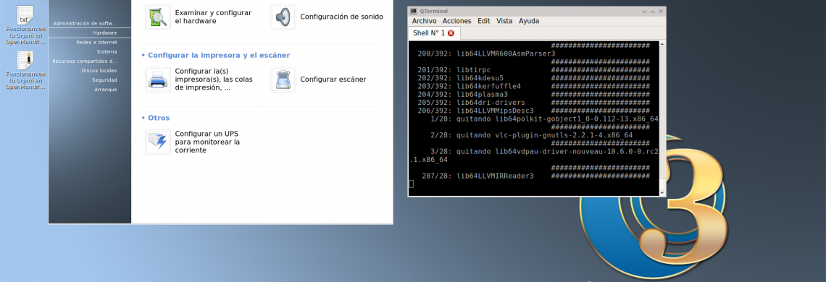This screenshot has width=826, height=282.
Task: Open the Edit menu in QTerminal
Action: click(483, 21)
